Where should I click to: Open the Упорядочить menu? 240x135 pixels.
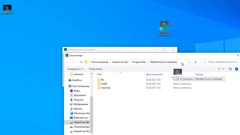[75, 69]
